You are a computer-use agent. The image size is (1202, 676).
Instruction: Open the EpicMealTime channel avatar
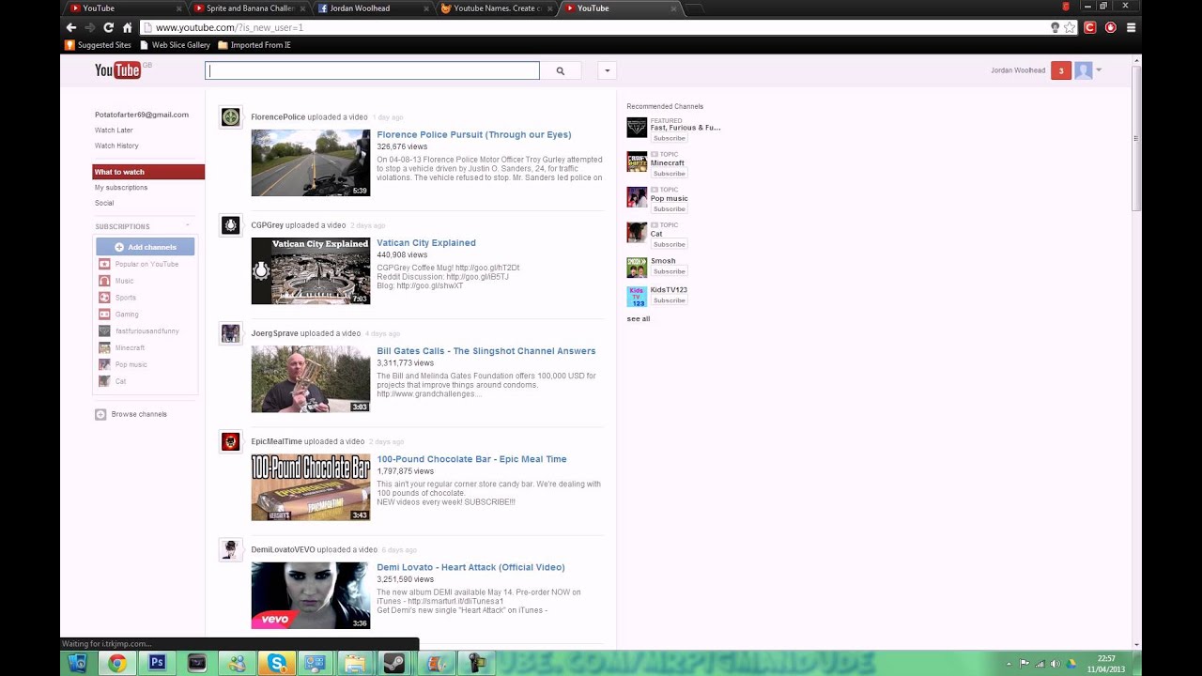point(230,441)
